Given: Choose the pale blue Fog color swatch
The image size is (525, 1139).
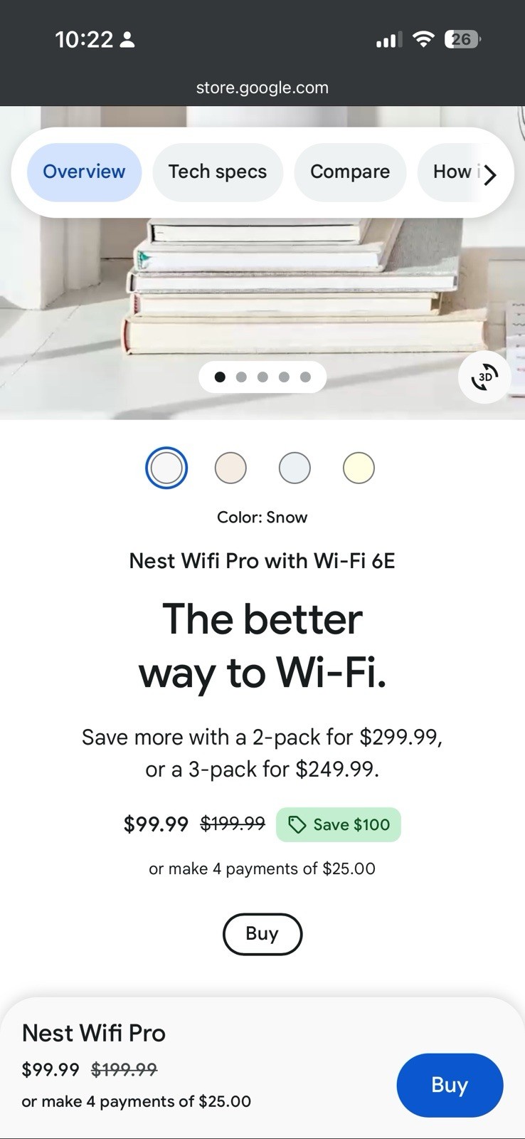Looking at the screenshot, I should [x=295, y=468].
